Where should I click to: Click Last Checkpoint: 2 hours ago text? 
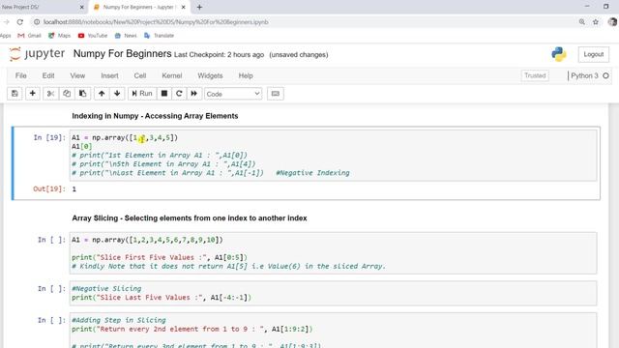(220, 55)
